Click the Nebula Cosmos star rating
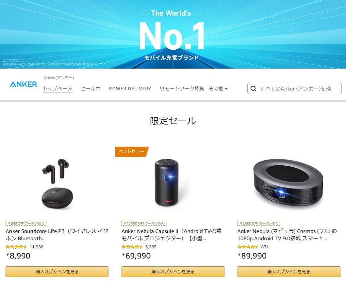Viewport: 346px width, 283px height. pyautogui.click(x=248, y=247)
